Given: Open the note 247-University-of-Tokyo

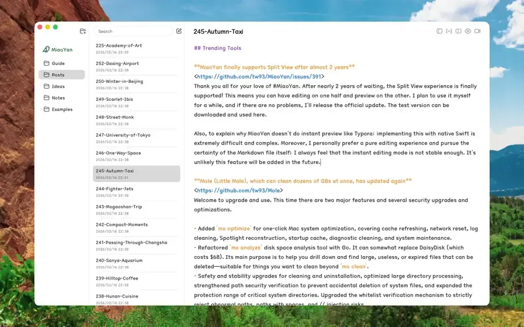Looking at the screenshot, I should (x=136, y=138).
